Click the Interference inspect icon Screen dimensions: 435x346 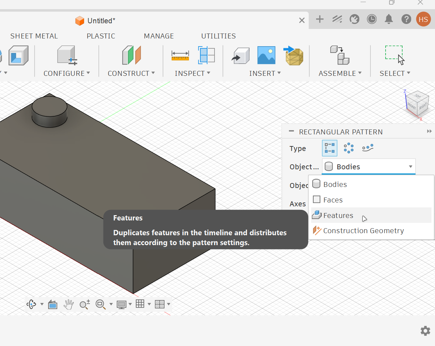pos(206,55)
